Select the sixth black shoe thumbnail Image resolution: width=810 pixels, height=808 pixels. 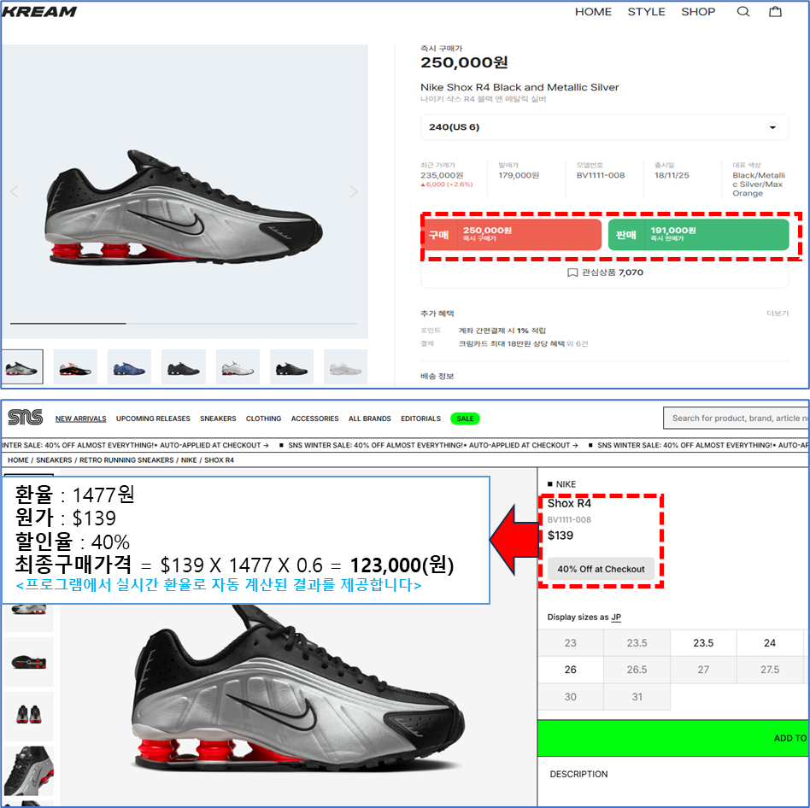pos(291,366)
